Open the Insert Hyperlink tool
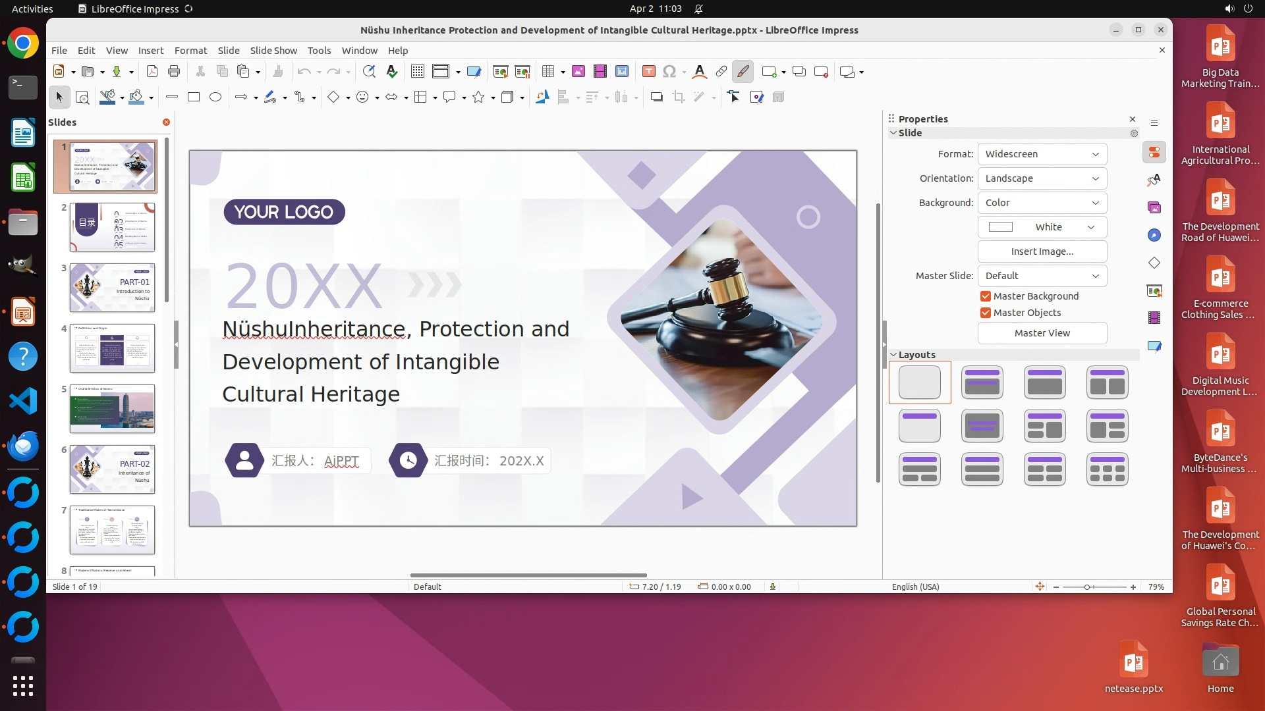 pyautogui.click(x=721, y=72)
